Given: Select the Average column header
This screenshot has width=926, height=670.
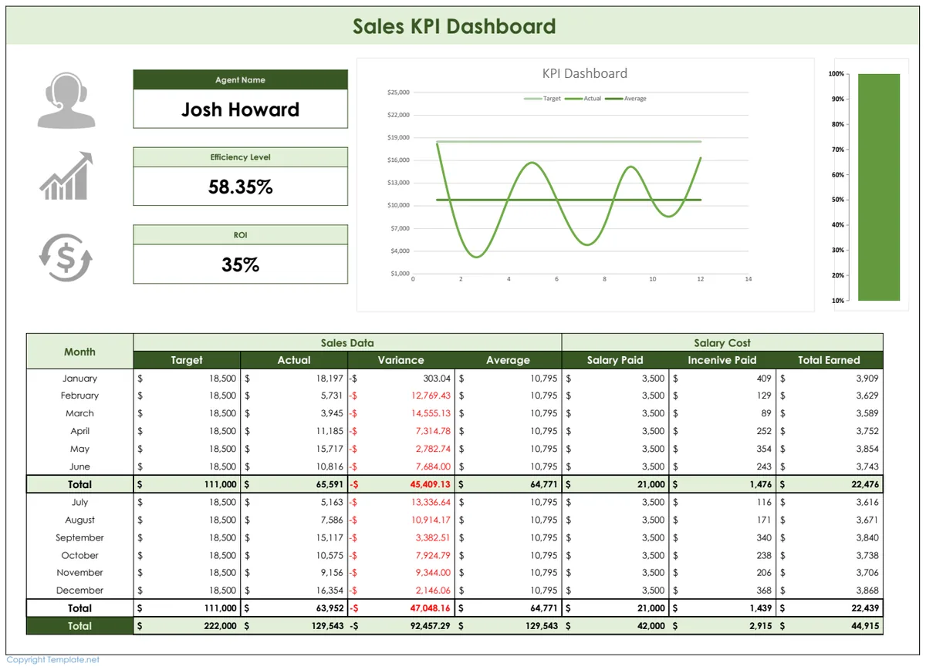Looking at the screenshot, I should 509,360.
